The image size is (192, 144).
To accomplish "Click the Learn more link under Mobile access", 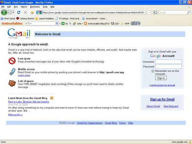I will coord(24,75).
